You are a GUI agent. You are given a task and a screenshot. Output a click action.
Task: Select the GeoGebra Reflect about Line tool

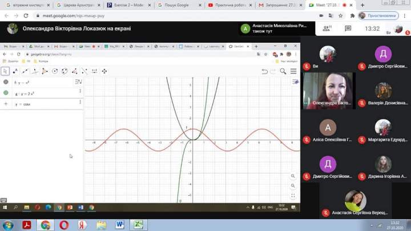pyautogui.click(x=84, y=71)
